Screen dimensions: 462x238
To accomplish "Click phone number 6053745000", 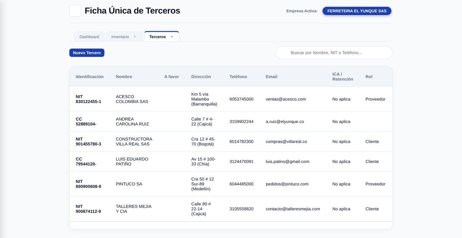I will [241, 99].
